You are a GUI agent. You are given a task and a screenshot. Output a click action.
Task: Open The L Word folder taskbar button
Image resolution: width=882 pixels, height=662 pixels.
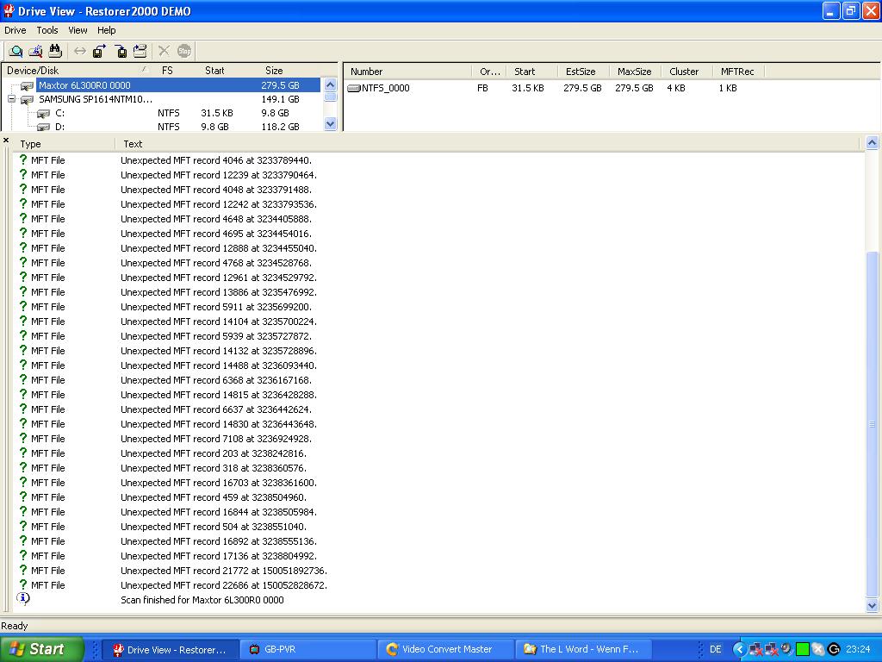point(584,649)
